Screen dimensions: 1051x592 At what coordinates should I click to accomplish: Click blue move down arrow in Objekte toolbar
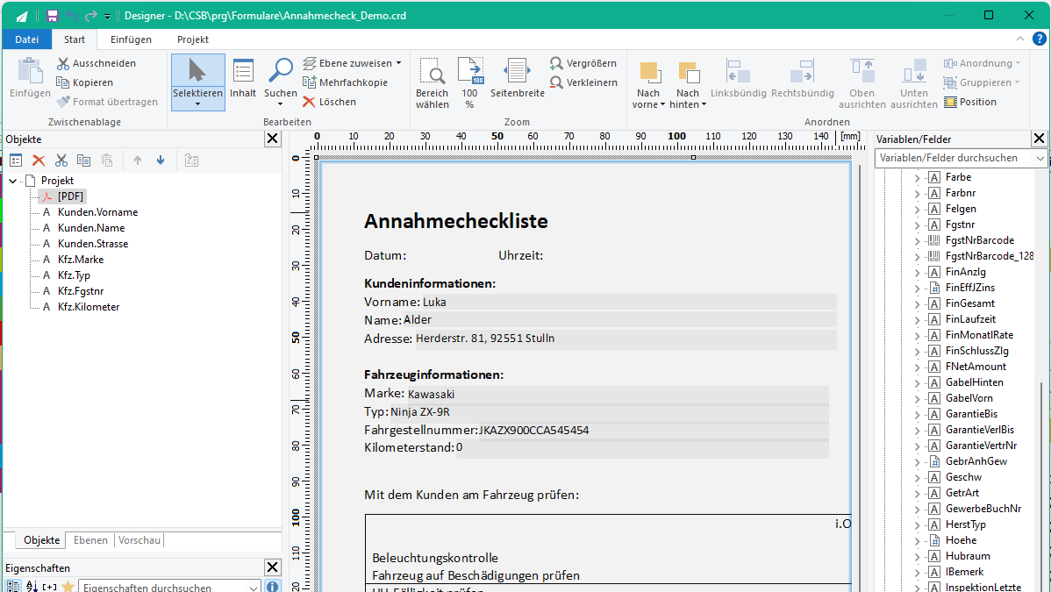[161, 160]
